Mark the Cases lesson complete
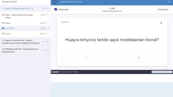This screenshot has height=97, width=173. (x=47, y=34)
